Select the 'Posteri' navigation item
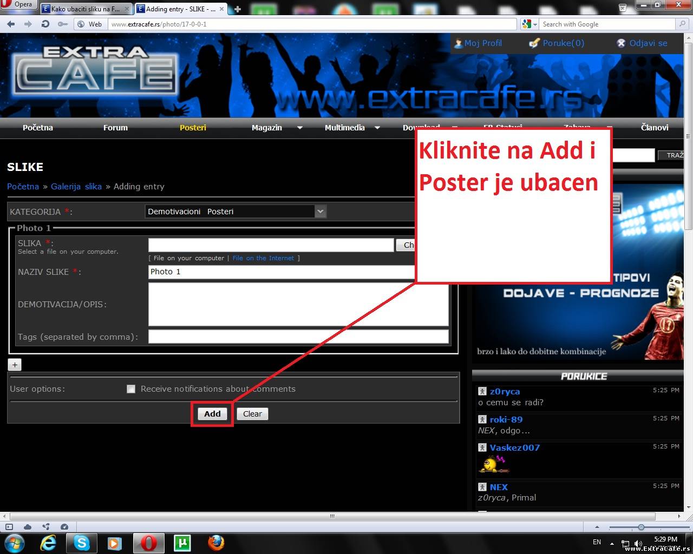This screenshot has height=554, width=693. pos(193,128)
